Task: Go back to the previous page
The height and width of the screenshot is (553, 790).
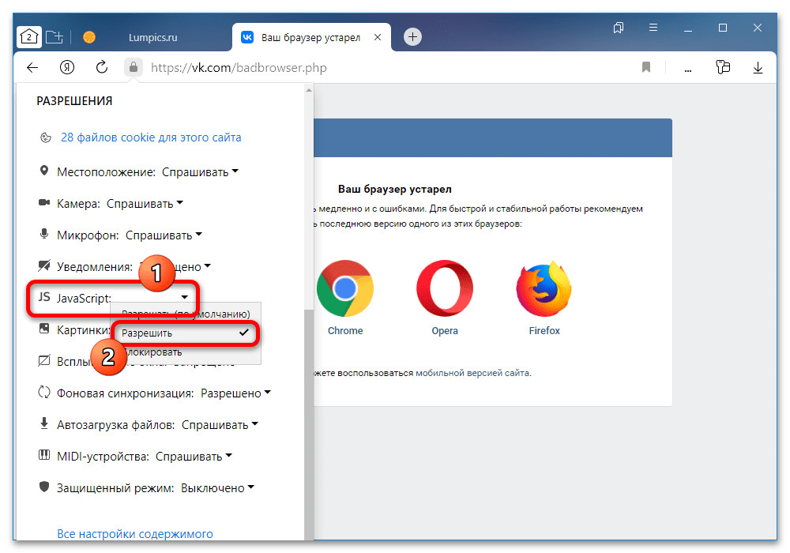Action: tap(32, 67)
